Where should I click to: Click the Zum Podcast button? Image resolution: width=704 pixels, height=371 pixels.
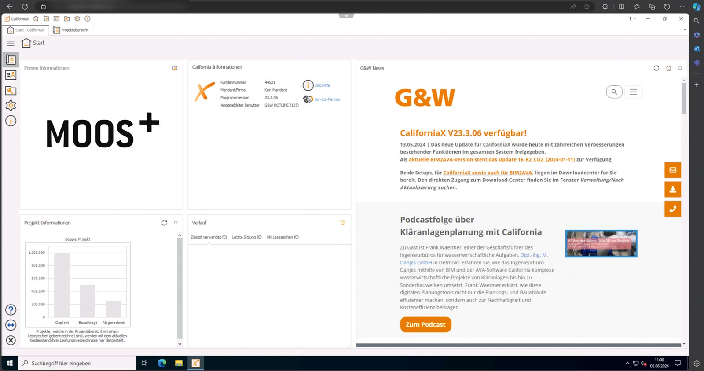(x=425, y=325)
